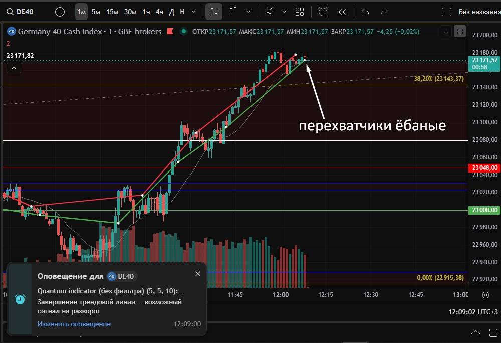
Task: Redo the chart action
Action: coord(385,12)
